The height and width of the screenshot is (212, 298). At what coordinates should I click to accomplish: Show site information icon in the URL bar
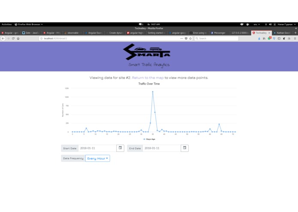tap(41, 38)
